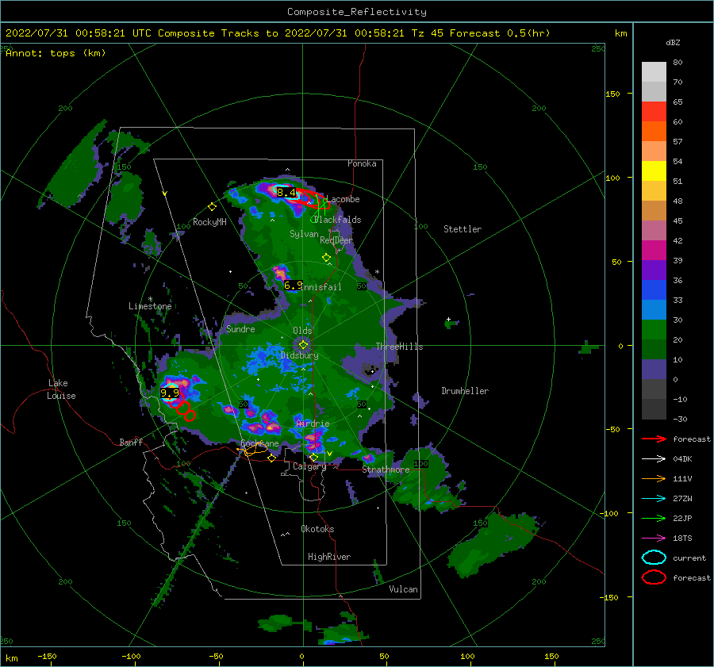This screenshot has width=714, height=667.
Task: Click the Limestone label
Action: click(x=150, y=306)
